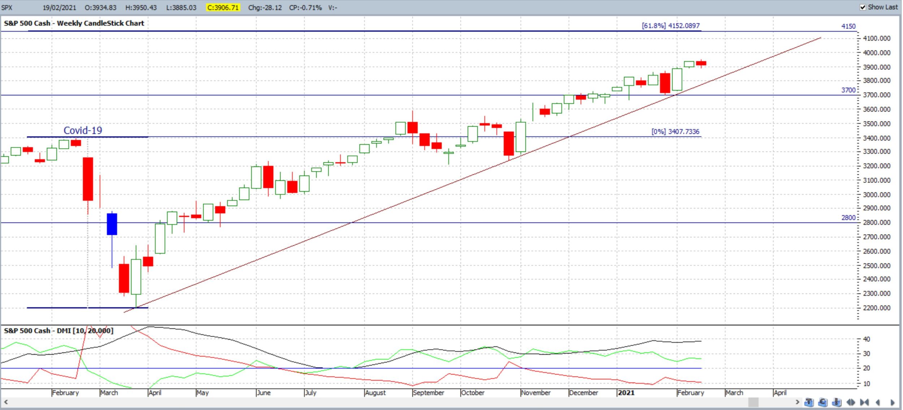Click the scrollbar right arrow
This screenshot has height=410, width=903.
click(x=797, y=402)
